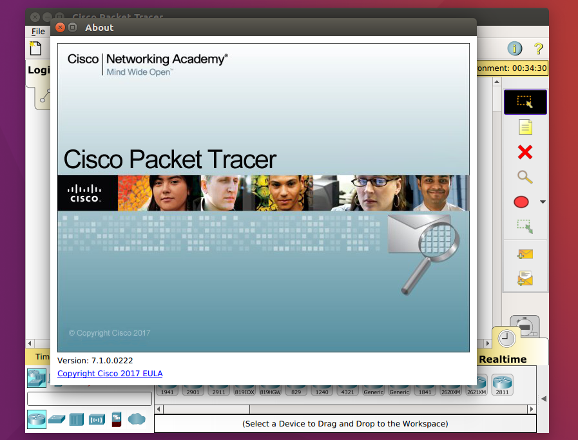Select the Wireless Devices category
Viewport: 578px width, 440px height.
coord(97,419)
